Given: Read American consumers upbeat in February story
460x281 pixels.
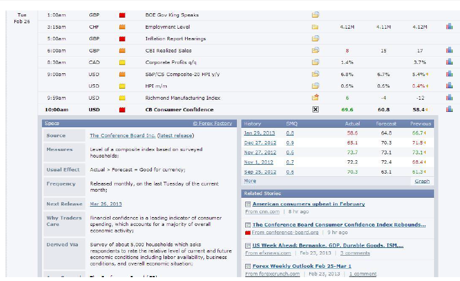Looking at the screenshot, I should [x=309, y=204].
